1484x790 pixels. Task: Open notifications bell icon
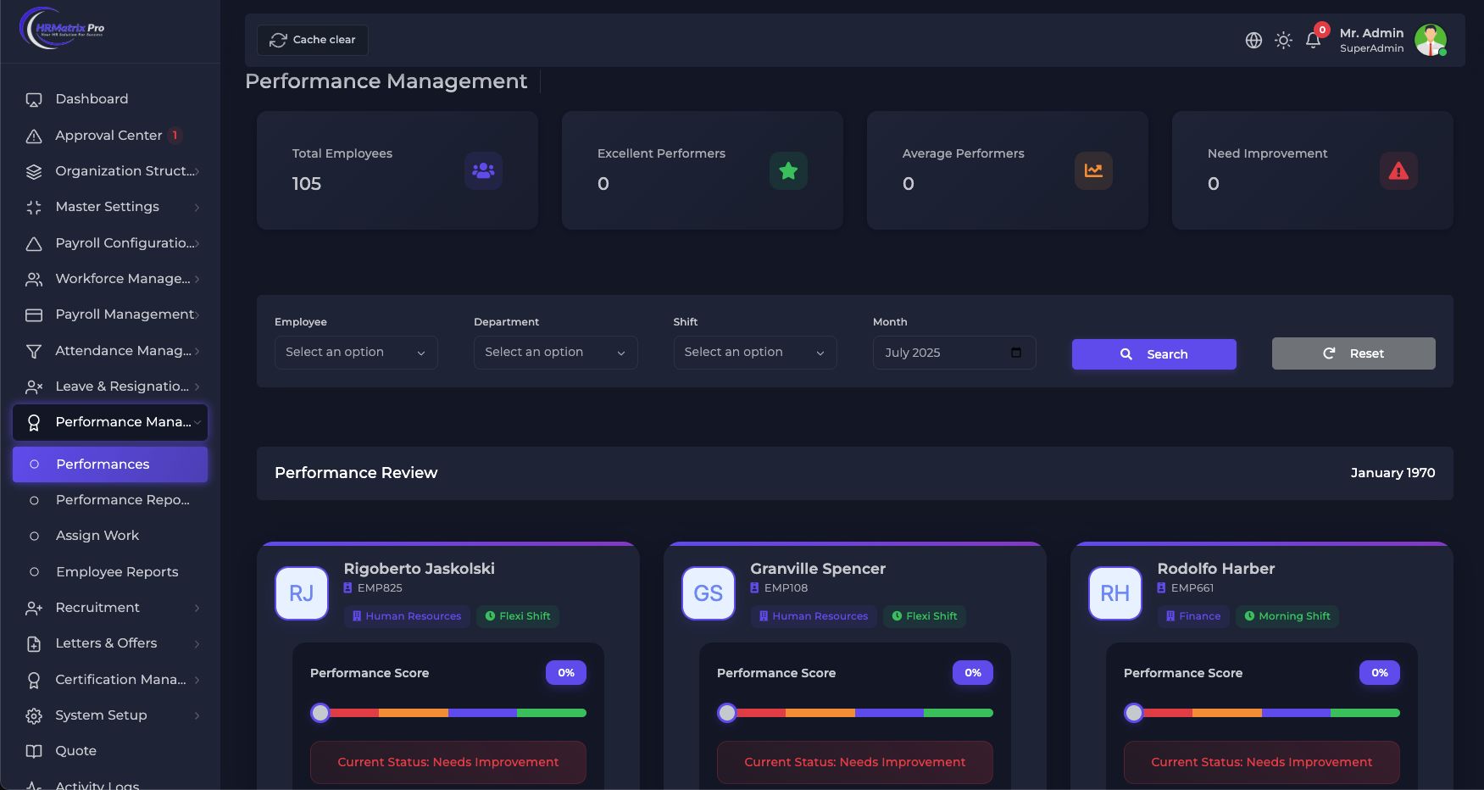pyautogui.click(x=1313, y=40)
